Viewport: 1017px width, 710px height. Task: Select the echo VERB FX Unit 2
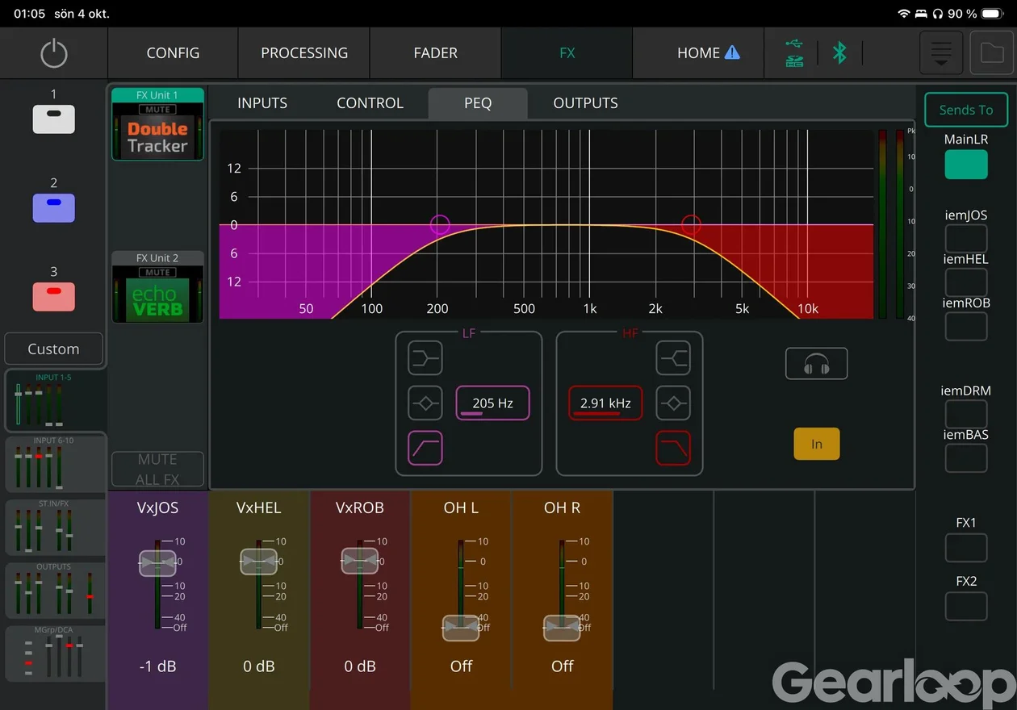(157, 287)
